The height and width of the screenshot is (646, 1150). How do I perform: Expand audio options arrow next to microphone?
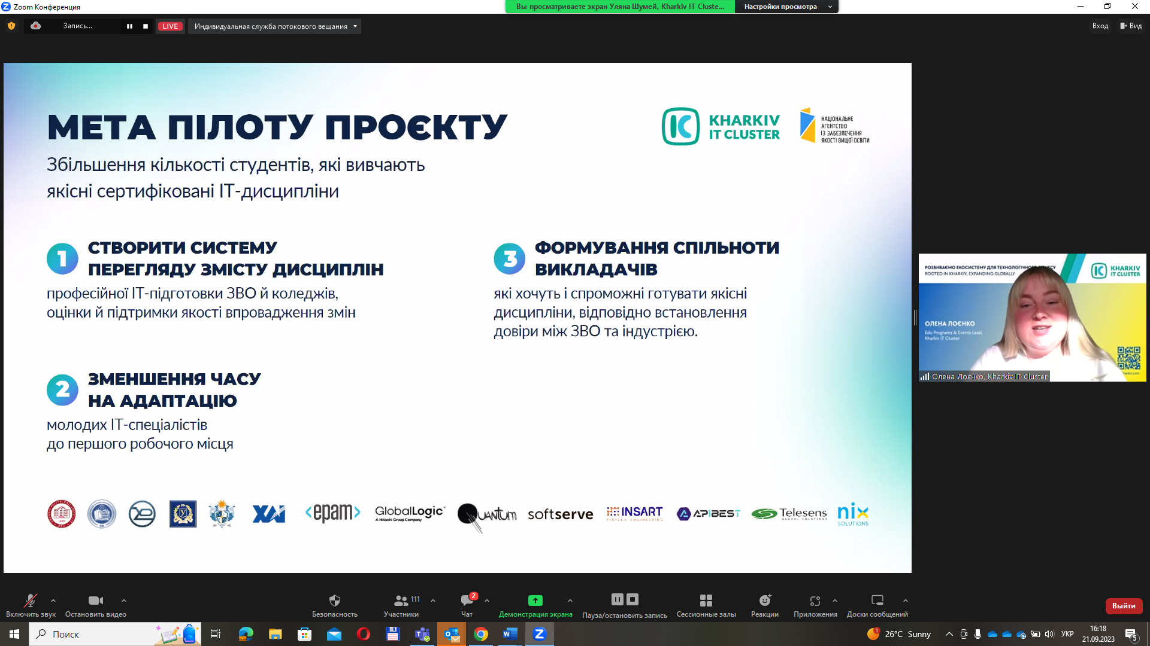53,601
